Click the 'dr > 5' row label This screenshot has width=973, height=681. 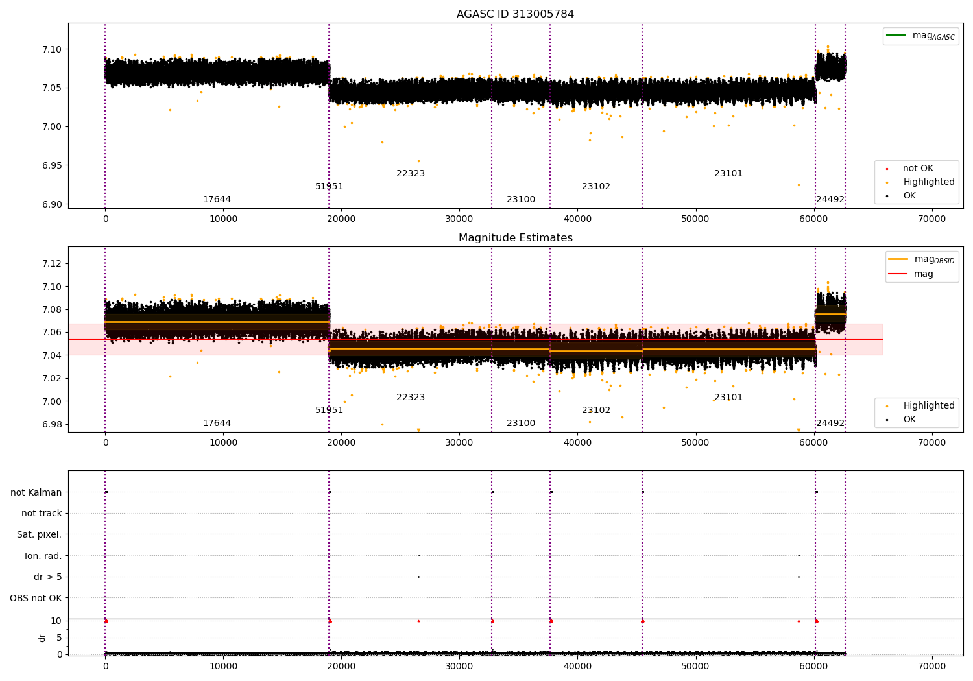(48, 577)
